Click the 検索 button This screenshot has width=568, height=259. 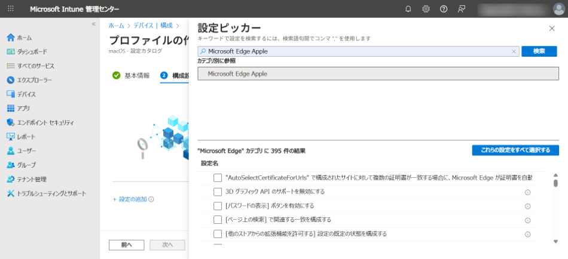[539, 51]
